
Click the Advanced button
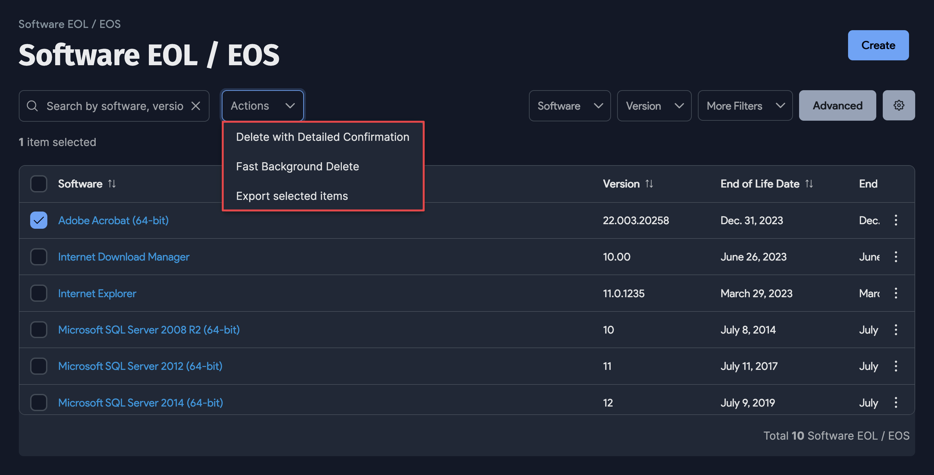tap(837, 105)
